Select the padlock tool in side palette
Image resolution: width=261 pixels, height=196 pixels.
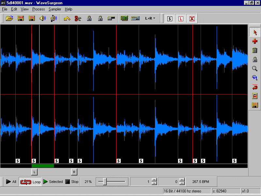[x=255, y=59]
